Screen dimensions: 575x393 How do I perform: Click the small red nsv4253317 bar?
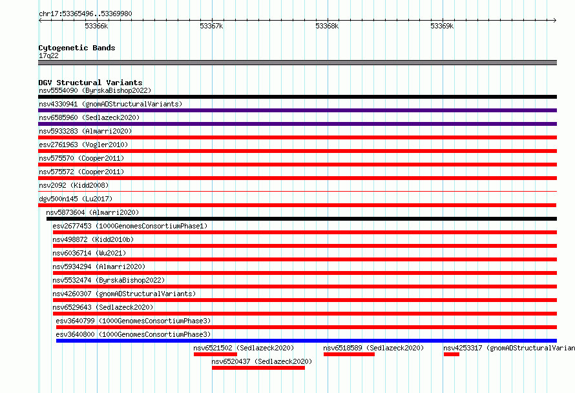click(452, 354)
